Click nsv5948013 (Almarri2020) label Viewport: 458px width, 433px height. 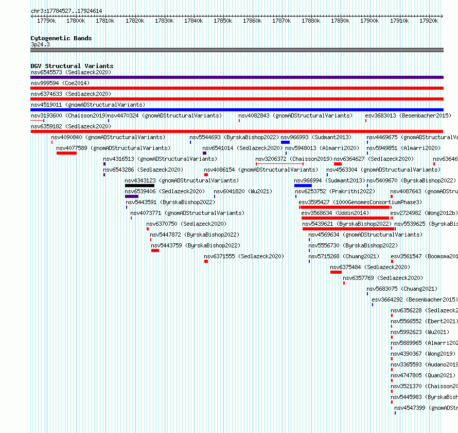click(322, 148)
